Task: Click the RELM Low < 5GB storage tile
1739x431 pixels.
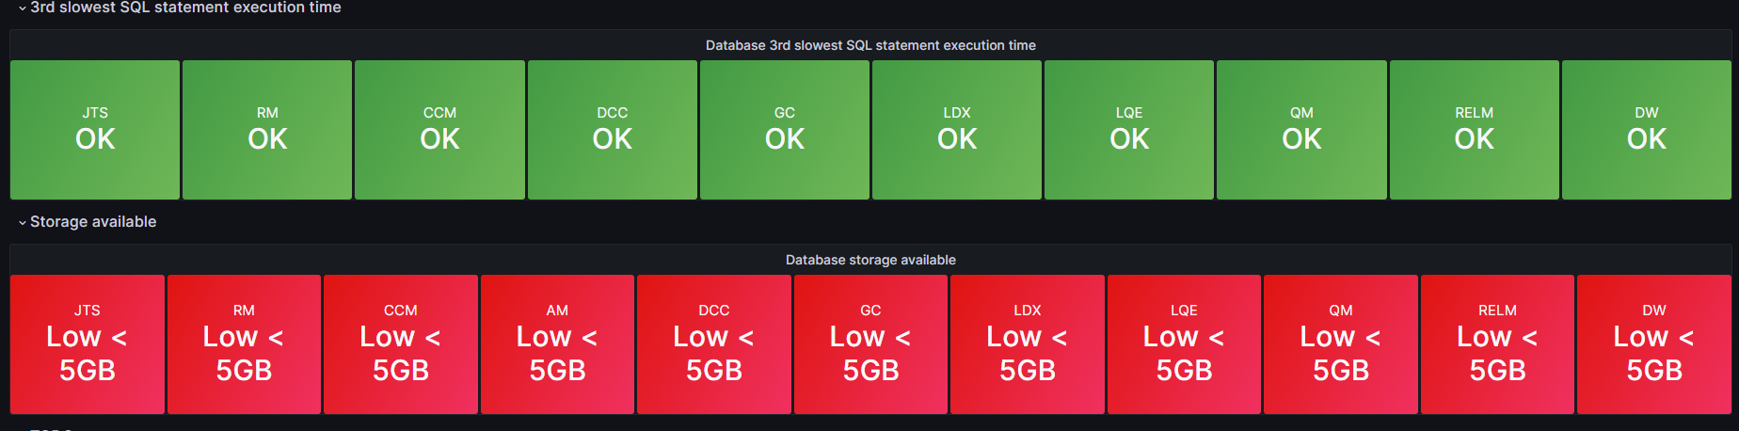Action: click(x=1497, y=344)
